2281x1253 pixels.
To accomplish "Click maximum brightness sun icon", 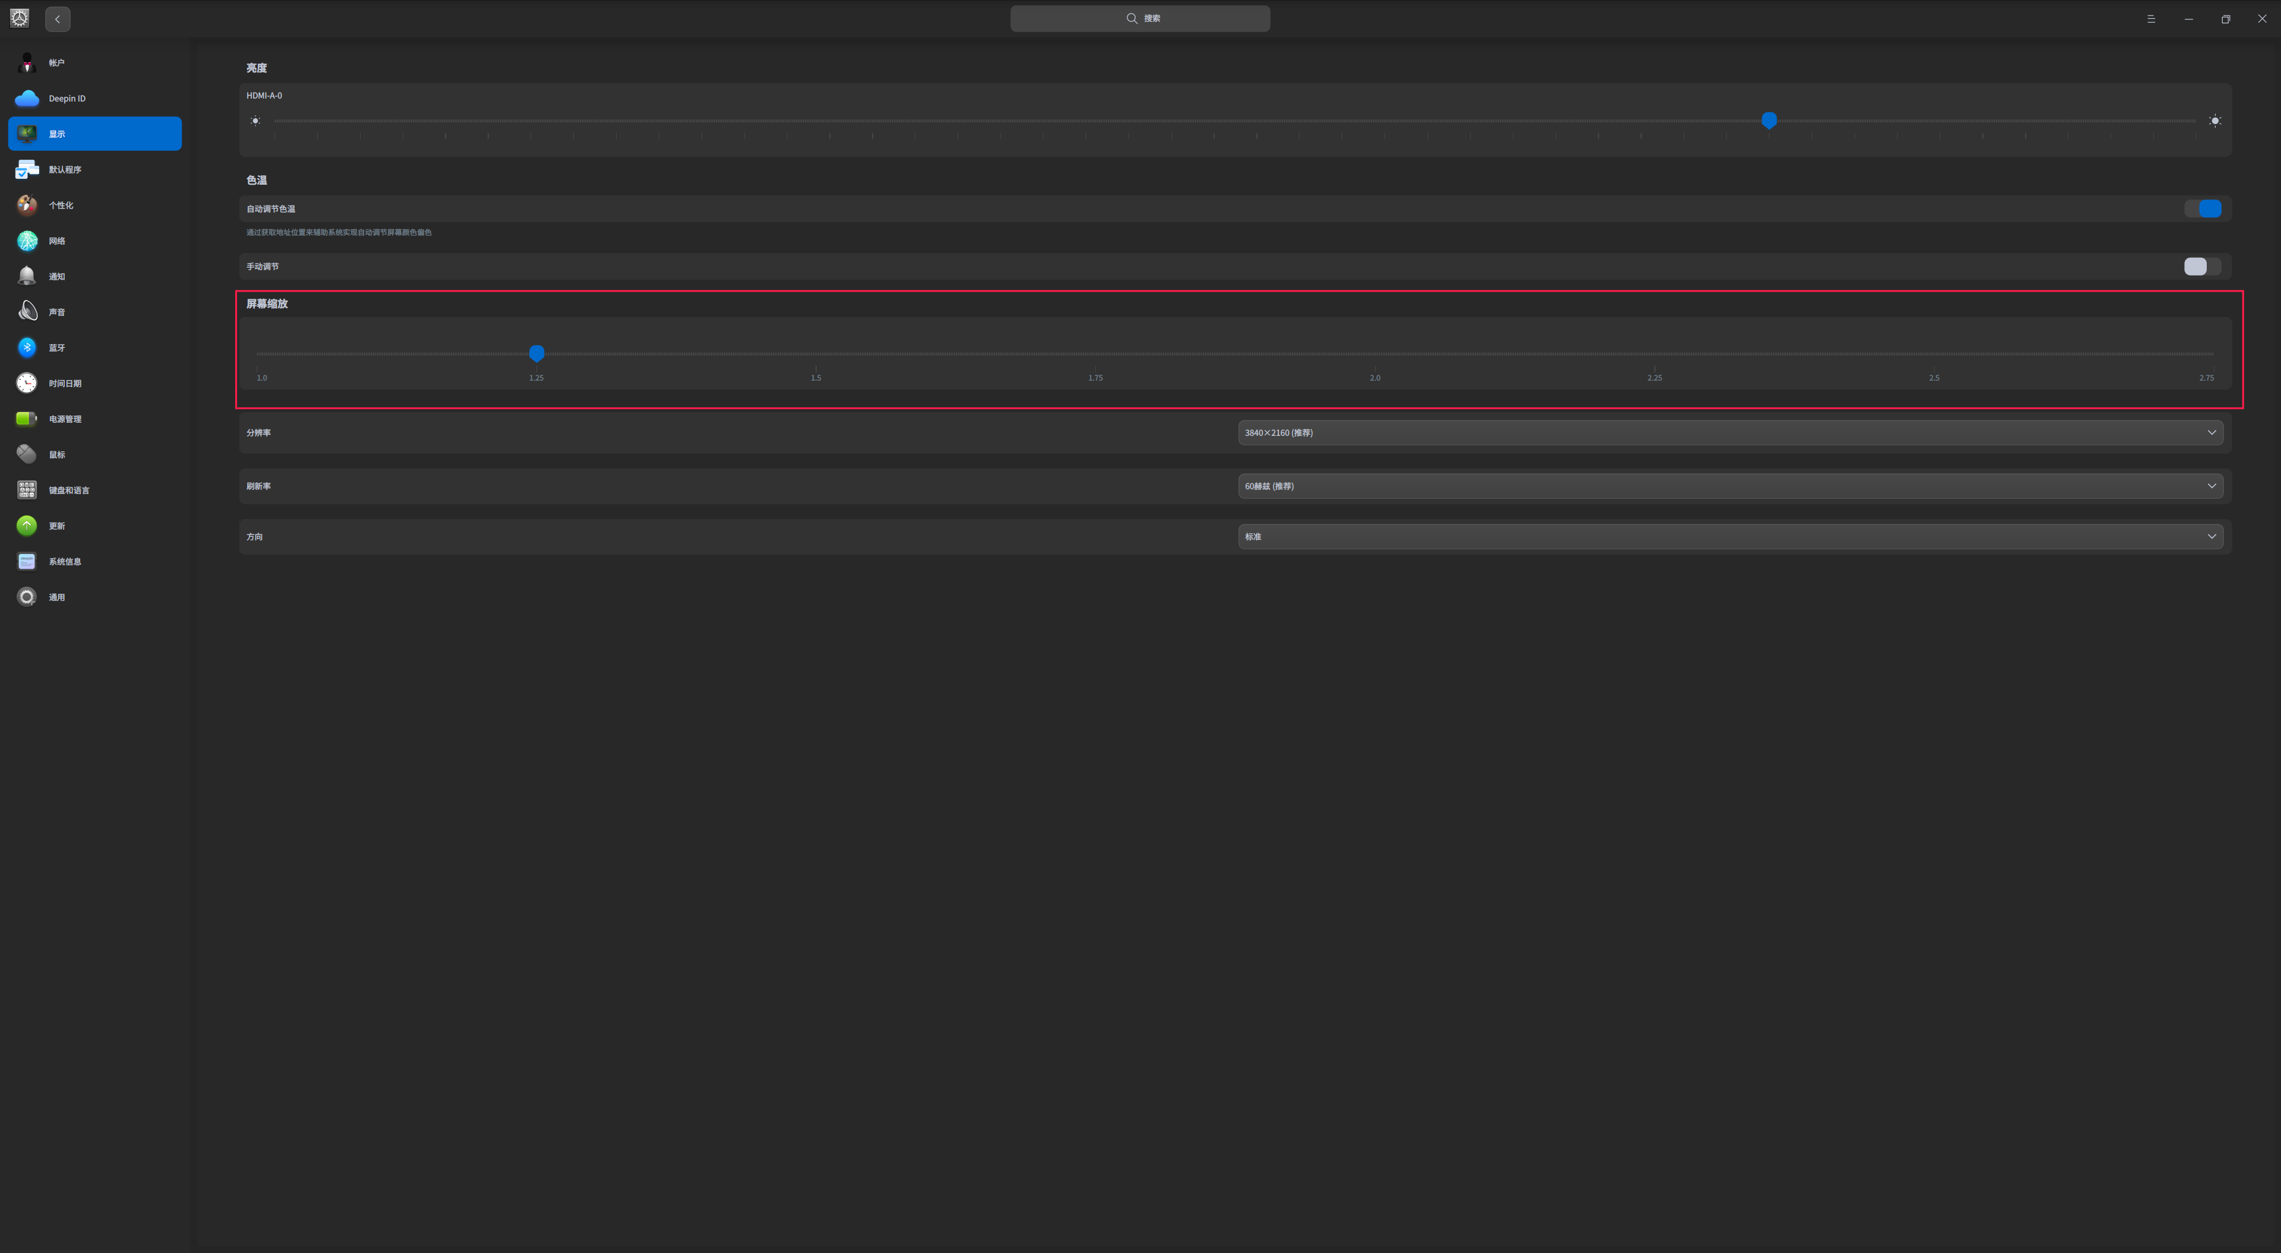I will (2214, 121).
